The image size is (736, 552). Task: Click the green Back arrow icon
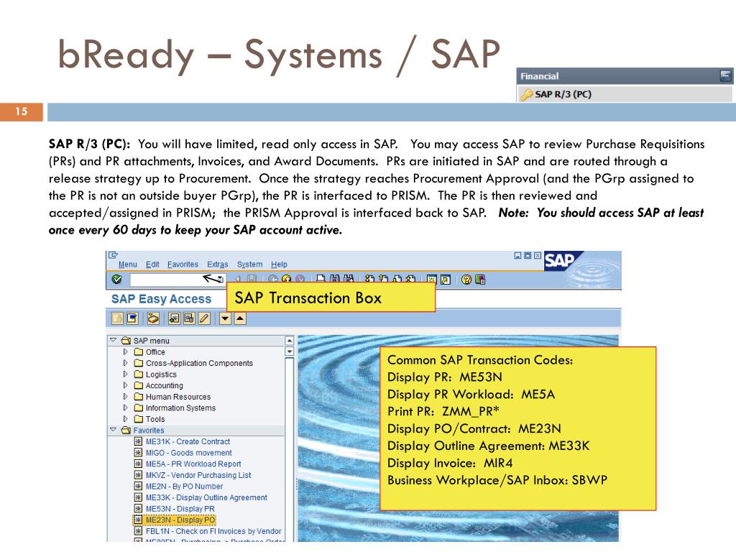(x=272, y=280)
